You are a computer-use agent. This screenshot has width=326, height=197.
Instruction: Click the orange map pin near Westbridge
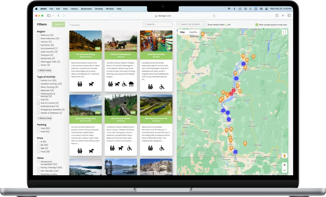click(245, 143)
